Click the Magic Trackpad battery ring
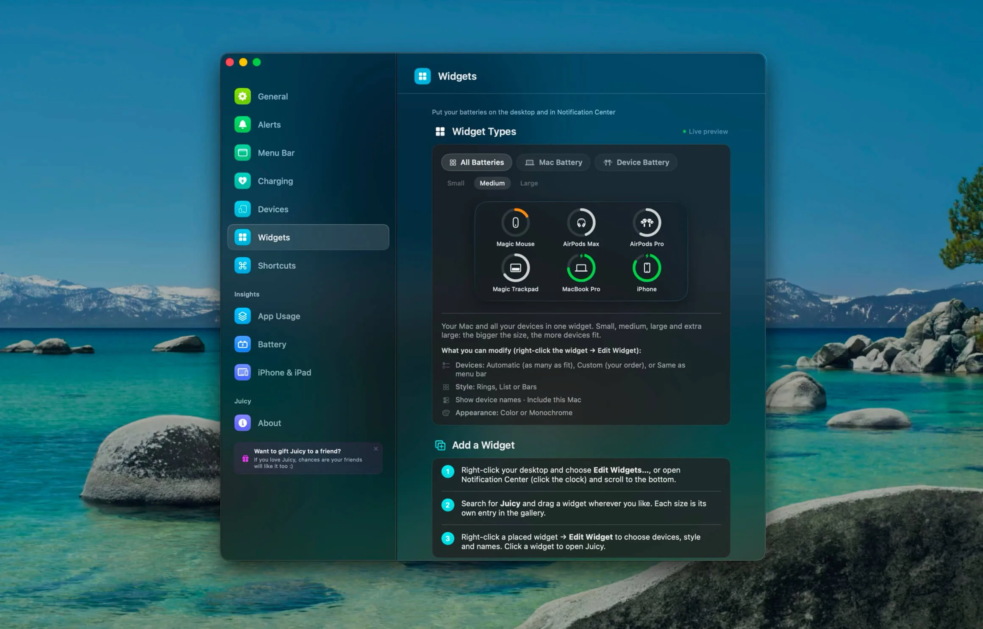This screenshot has height=629, width=983. click(516, 268)
